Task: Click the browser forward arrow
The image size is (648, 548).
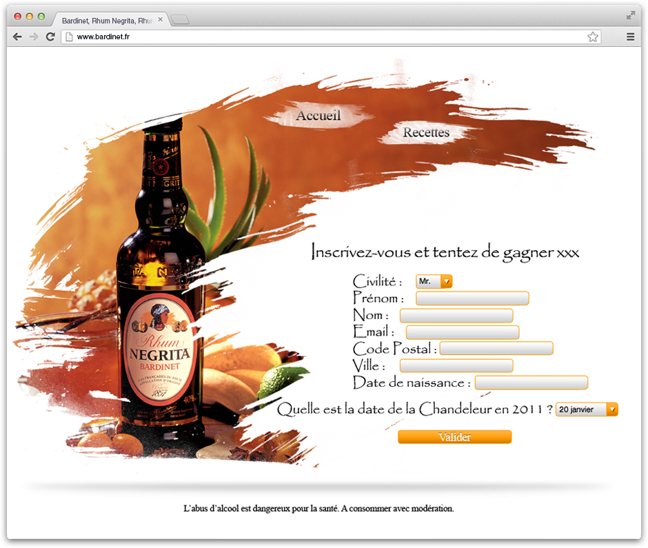Action: click(x=33, y=37)
